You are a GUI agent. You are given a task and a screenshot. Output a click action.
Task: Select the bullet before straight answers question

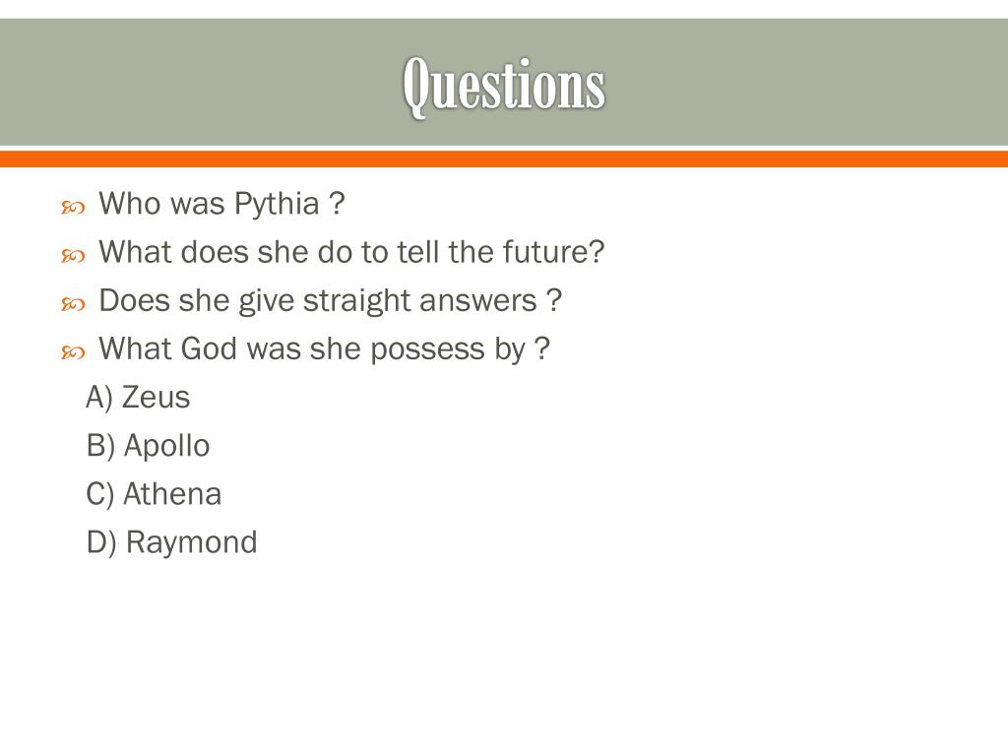click(x=73, y=303)
